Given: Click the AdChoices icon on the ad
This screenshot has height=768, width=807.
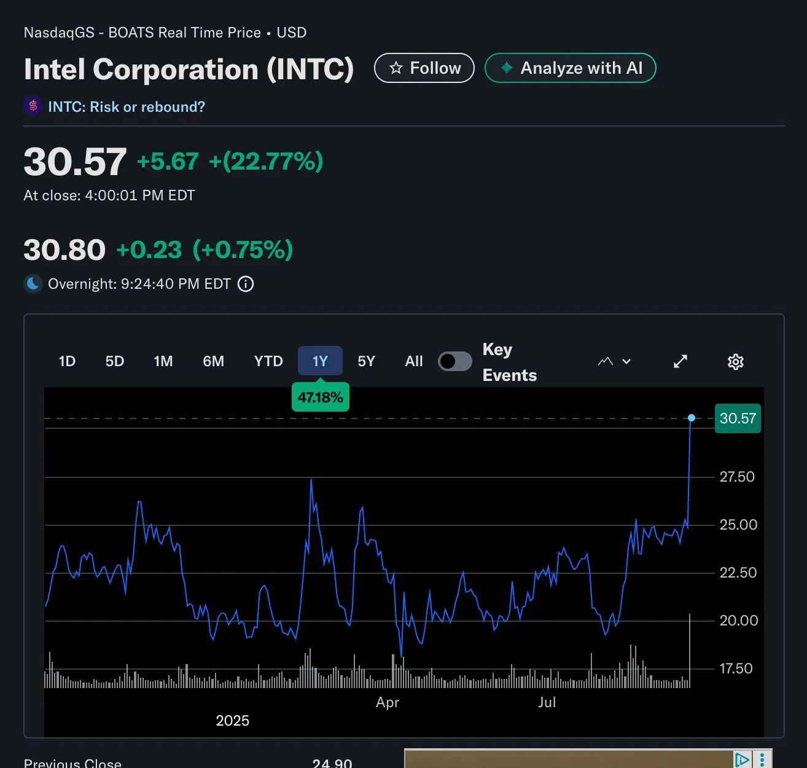Looking at the screenshot, I should (742, 759).
